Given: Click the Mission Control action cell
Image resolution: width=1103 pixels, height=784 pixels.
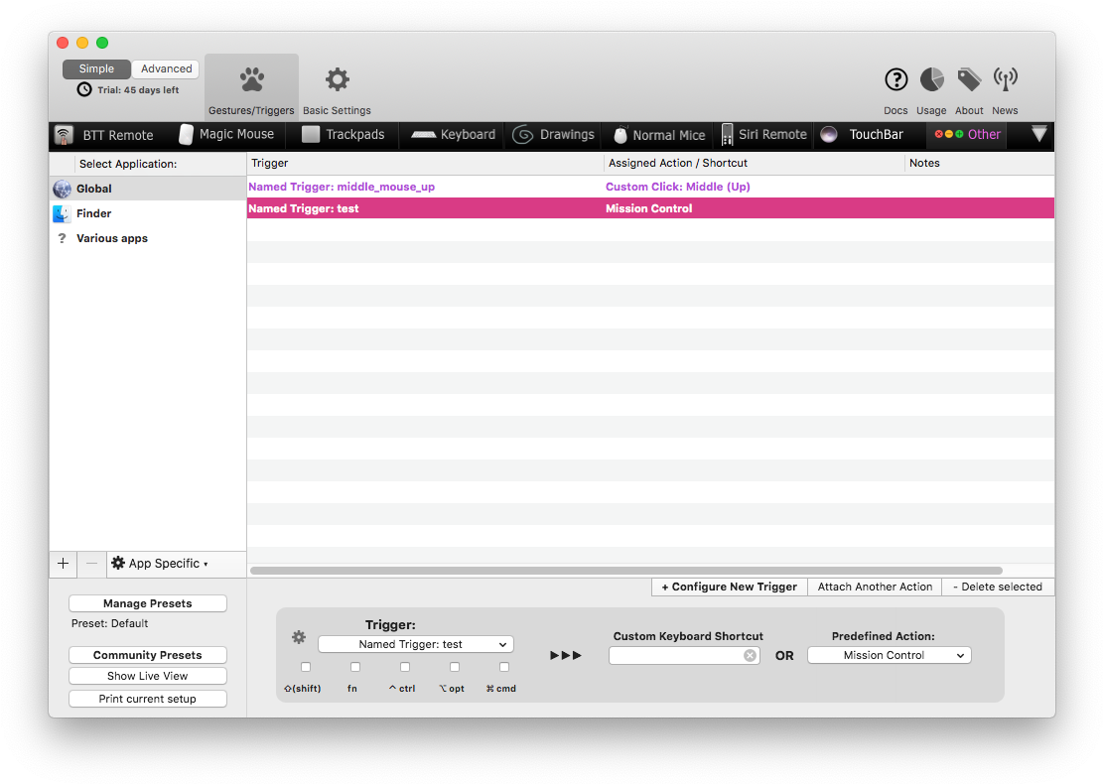Looking at the screenshot, I should click(x=648, y=208).
